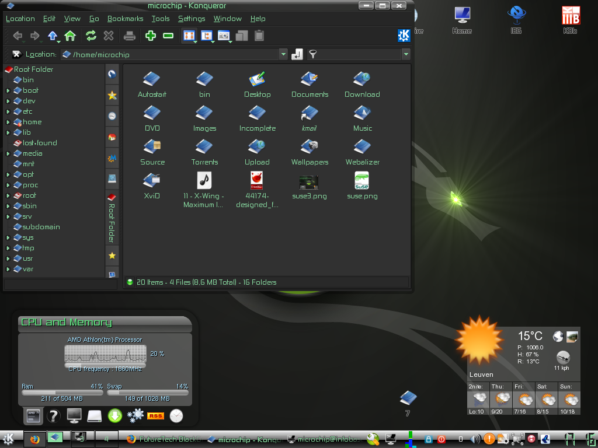Open the image preview view mode

click(224, 36)
